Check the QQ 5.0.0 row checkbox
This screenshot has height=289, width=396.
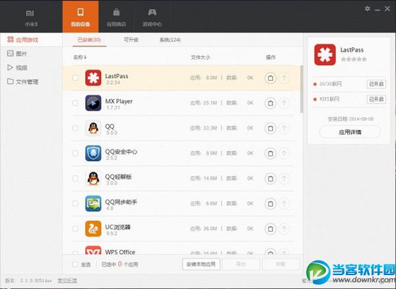pyautogui.click(x=75, y=128)
